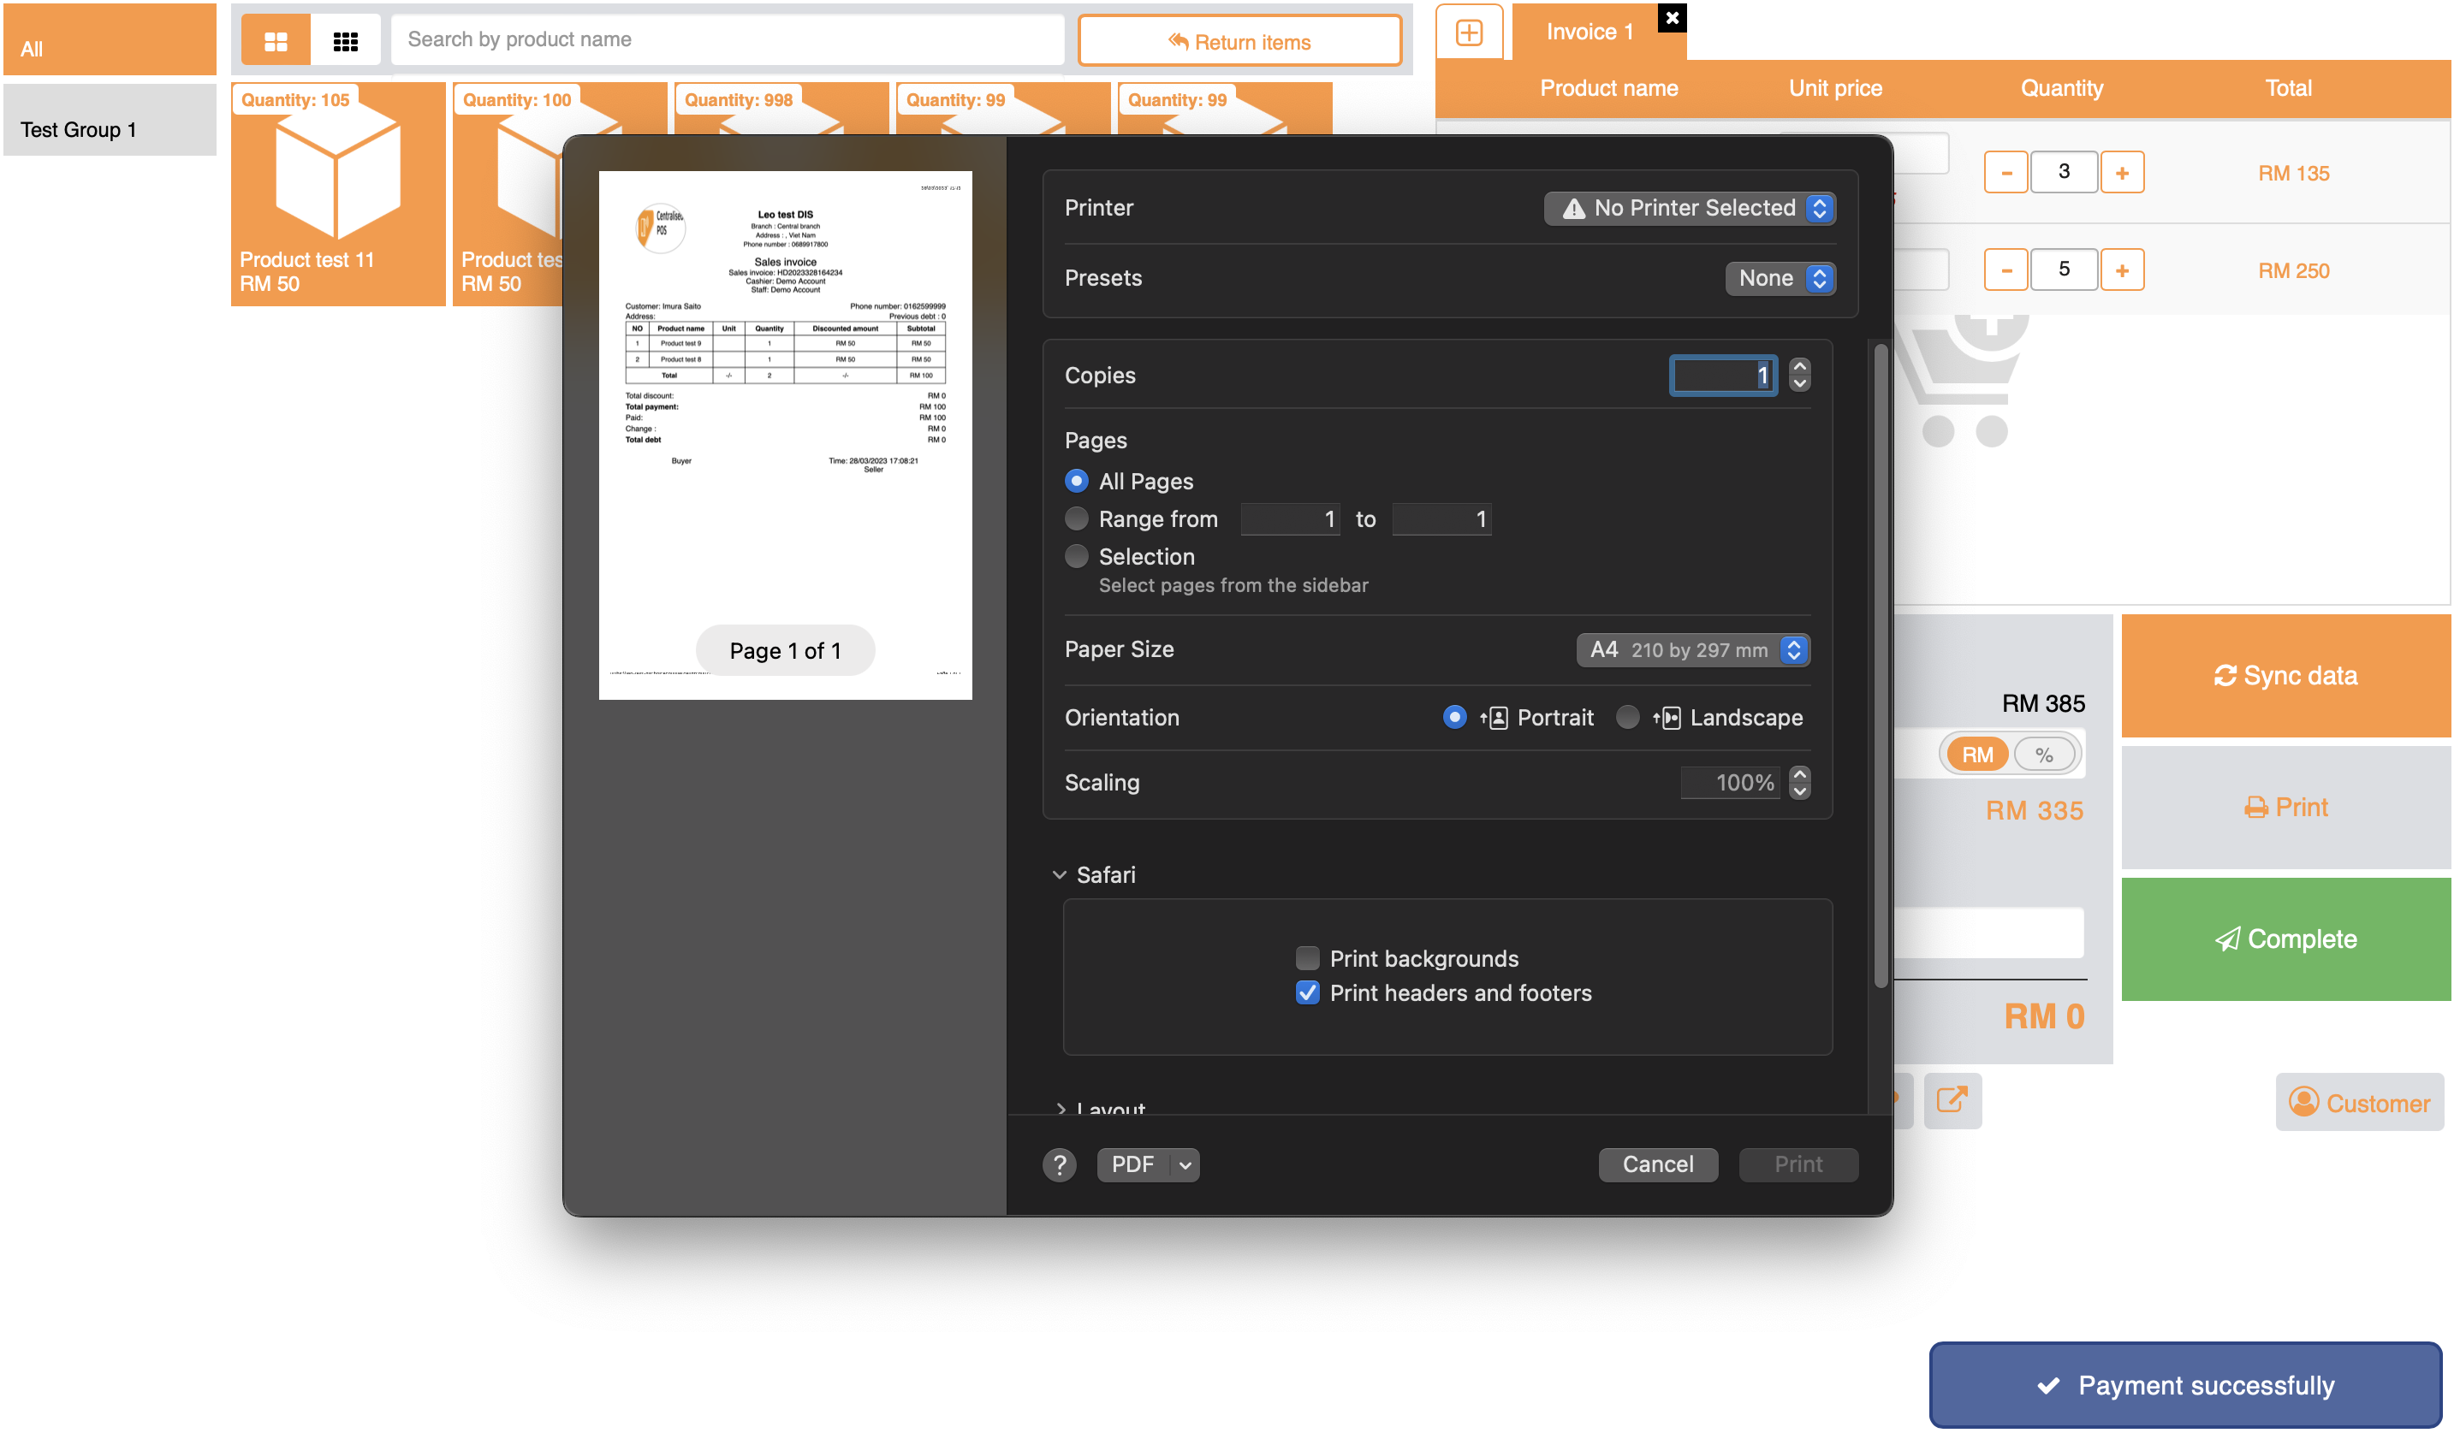
Task: Enable Print backgrounds checkbox
Action: (1307, 958)
